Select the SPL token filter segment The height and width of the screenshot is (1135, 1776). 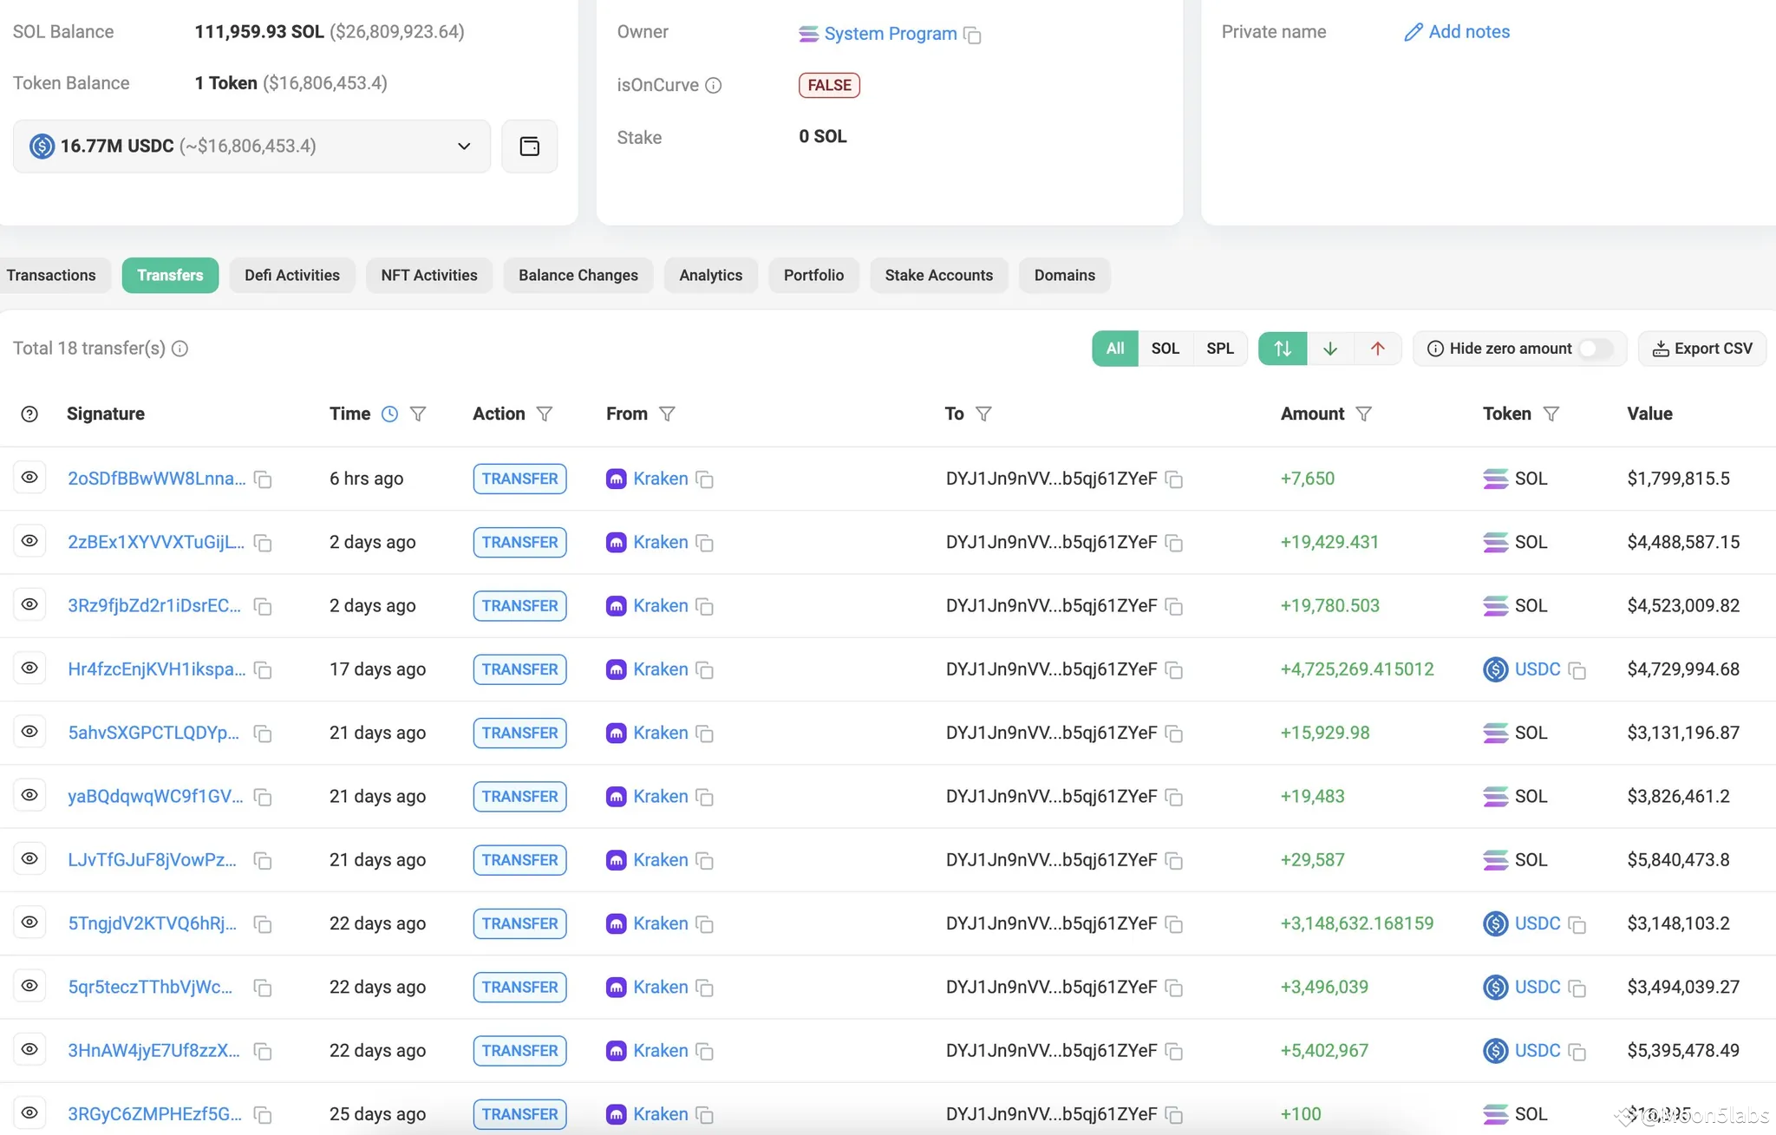coord(1219,349)
